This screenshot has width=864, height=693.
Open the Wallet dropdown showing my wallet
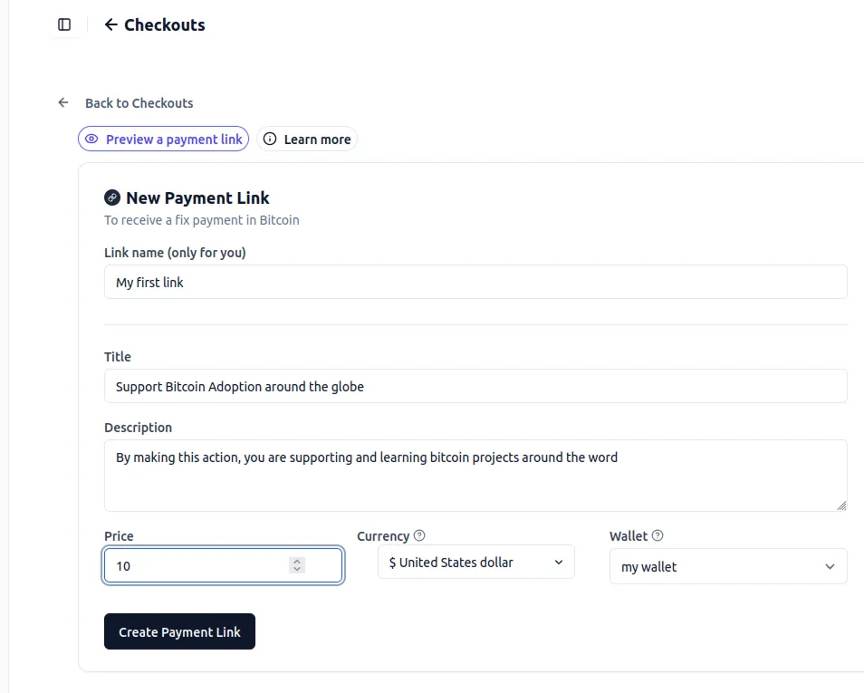[728, 566]
